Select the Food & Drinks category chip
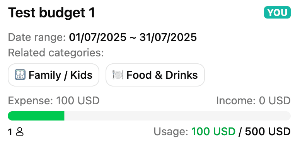Viewport: 300px width, 146px height. point(155,75)
